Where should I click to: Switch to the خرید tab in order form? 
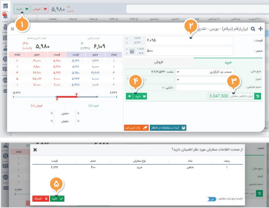[x=228, y=62]
